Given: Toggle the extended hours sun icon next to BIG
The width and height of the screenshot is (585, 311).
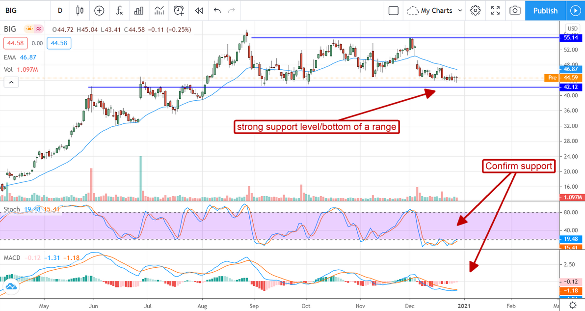Looking at the screenshot, I should click(x=29, y=29).
